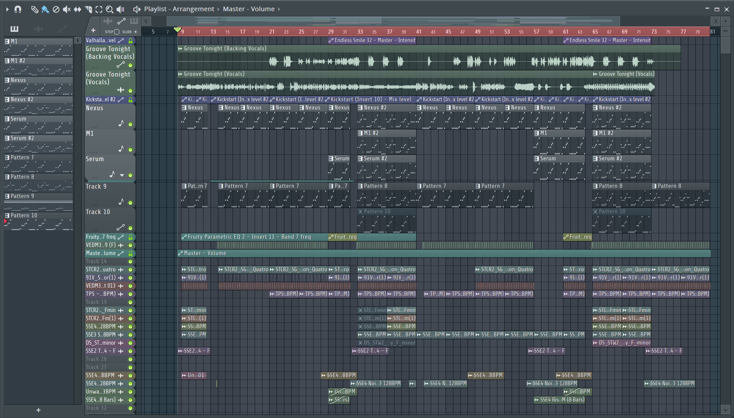The height and width of the screenshot is (418, 734).
Task: Open Fruity Parametric EQ 2 clip menu
Action: [x=184, y=237]
